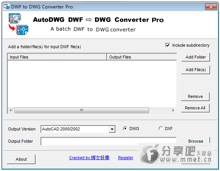Close the DWF to DWG Converter window

click(211, 7)
